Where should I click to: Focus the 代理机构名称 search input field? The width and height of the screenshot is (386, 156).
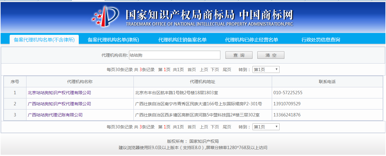(x=175, y=55)
